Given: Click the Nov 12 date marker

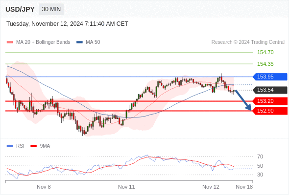Looking at the screenshot, I should coord(211,187).
